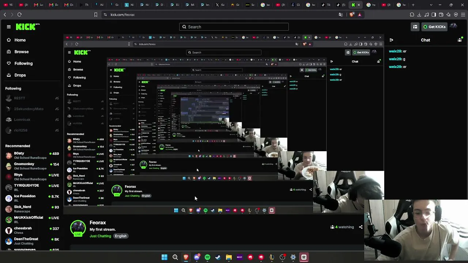Switch to the X browser tab

click(220, 5)
